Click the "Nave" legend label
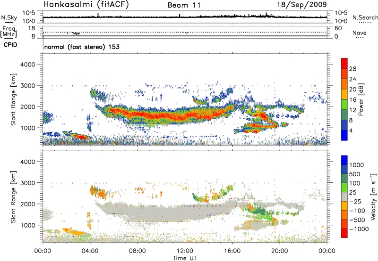 [360, 33]
